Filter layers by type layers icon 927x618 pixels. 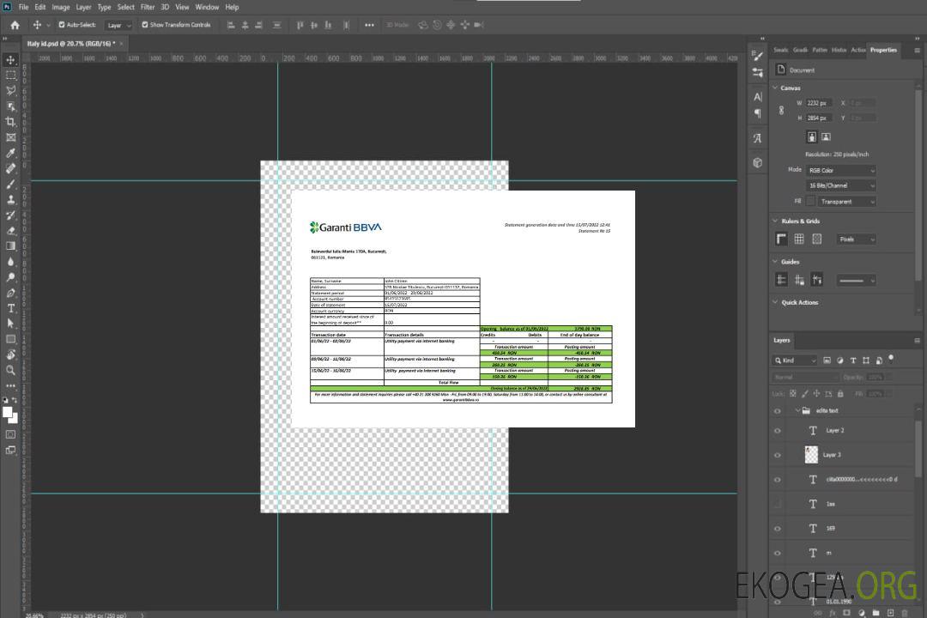click(x=853, y=360)
